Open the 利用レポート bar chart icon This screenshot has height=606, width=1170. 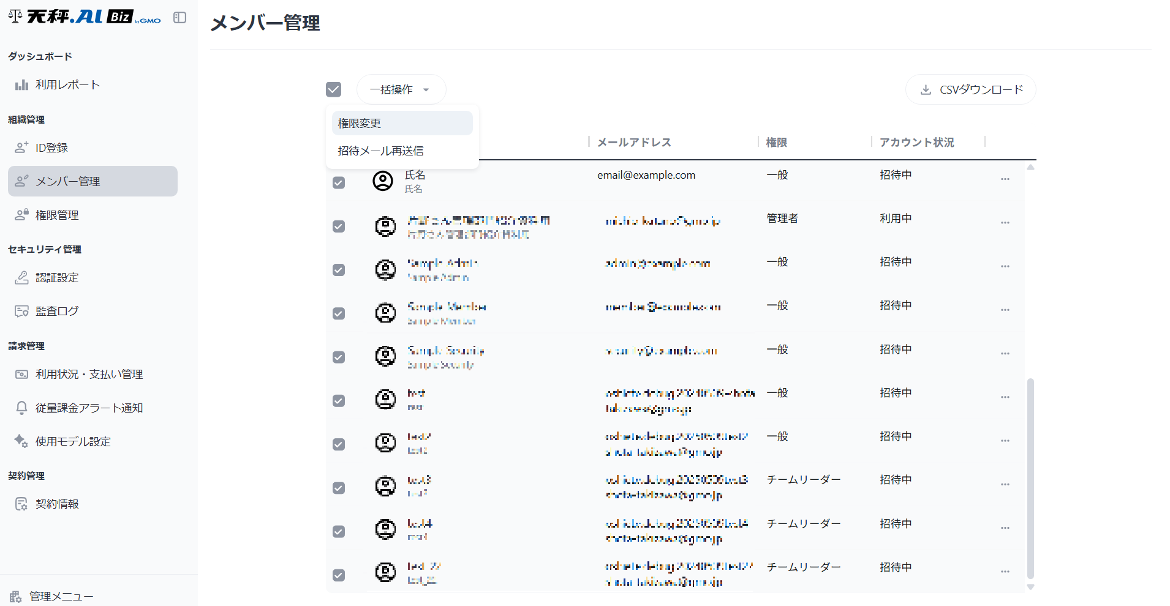[21, 85]
